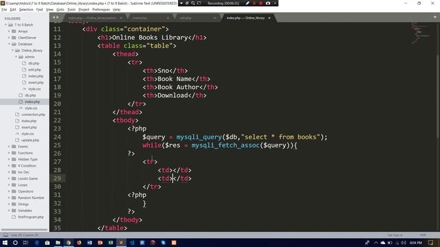Click line number 24 in the gutter
This screenshot has height=247, width=440.
coord(57,137)
